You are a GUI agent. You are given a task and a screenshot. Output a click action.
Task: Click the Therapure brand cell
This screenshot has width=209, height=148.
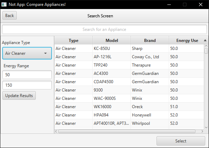click(x=150, y=65)
